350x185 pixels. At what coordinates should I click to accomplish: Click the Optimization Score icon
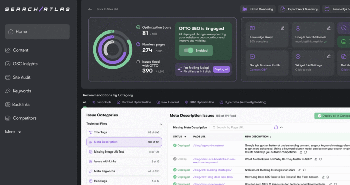coord(138,27)
